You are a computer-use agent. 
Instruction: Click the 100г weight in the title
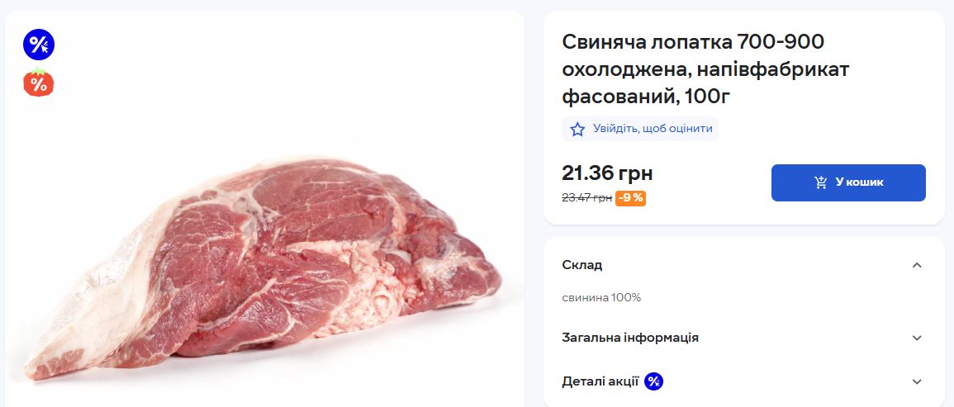[709, 98]
